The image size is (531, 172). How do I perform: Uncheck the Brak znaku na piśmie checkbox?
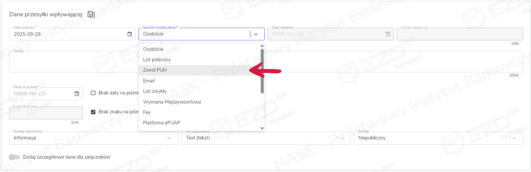pos(93,112)
